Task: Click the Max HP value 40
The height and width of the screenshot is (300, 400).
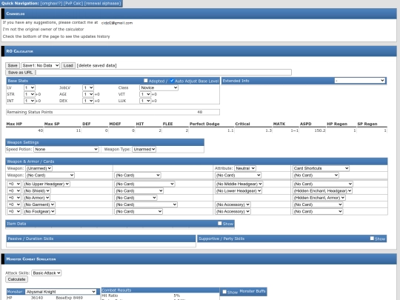Action: click(40, 130)
